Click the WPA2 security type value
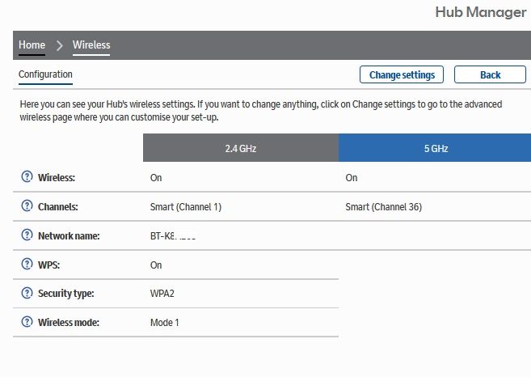Viewport: 531px width, 377px height. (164, 294)
